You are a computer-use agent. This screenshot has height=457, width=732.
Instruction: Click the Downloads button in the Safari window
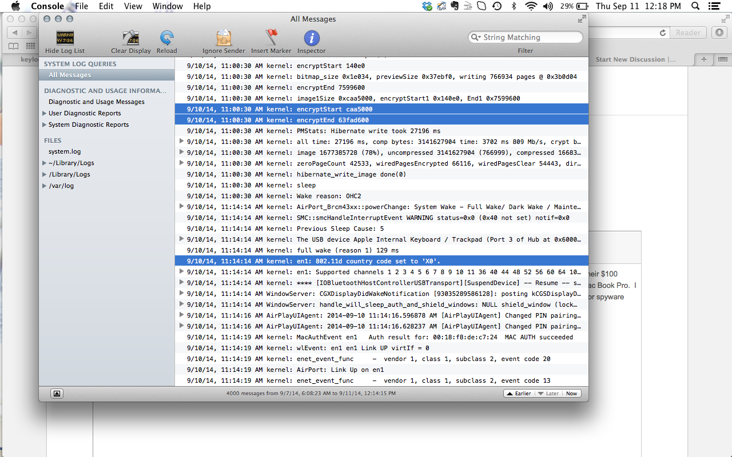click(719, 33)
